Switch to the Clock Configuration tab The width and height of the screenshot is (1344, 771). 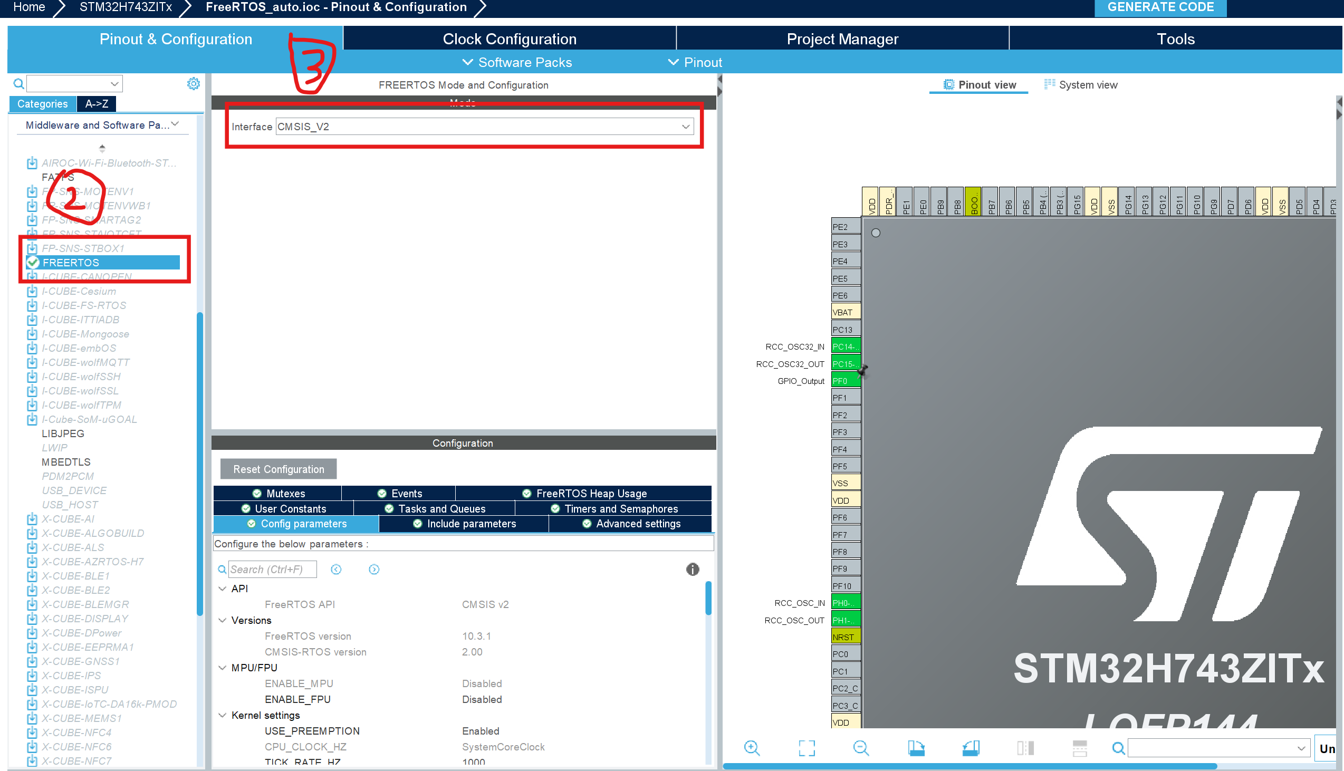pos(509,38)
